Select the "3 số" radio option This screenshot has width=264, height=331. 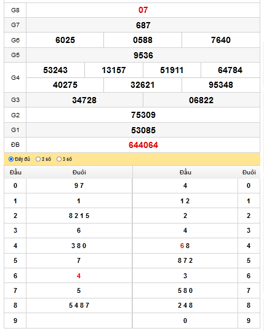coord(59,159)
